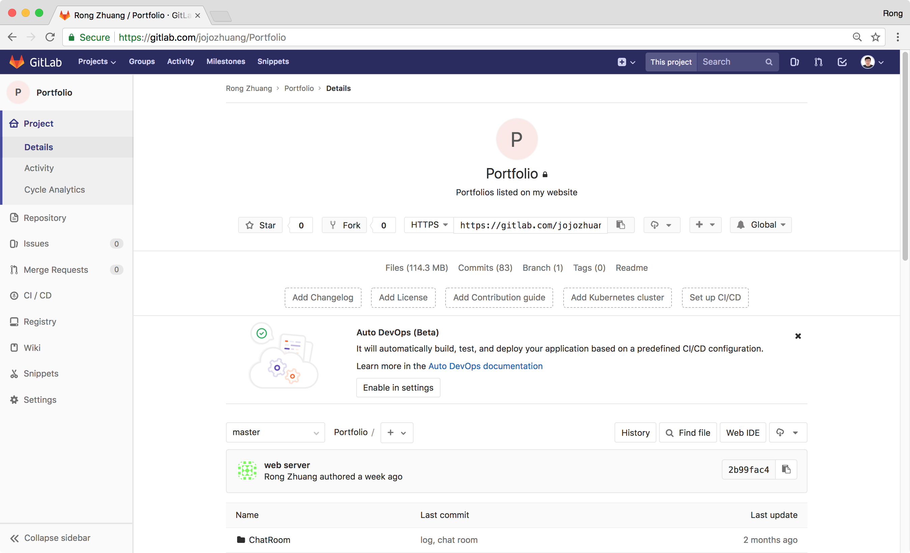Expand the Projects dropdown in navbar
The image size is (910, 553).
click(x=97, y=62)
